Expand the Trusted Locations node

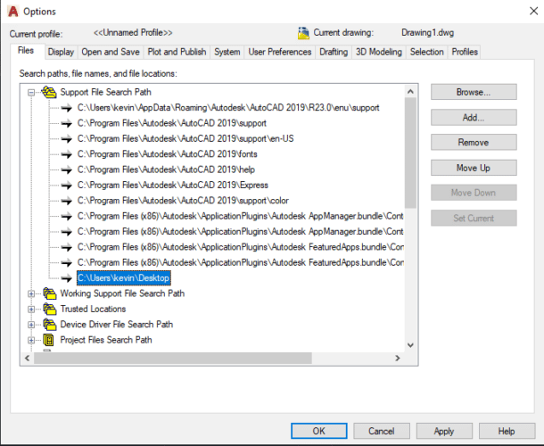click(x=31, y=310)
